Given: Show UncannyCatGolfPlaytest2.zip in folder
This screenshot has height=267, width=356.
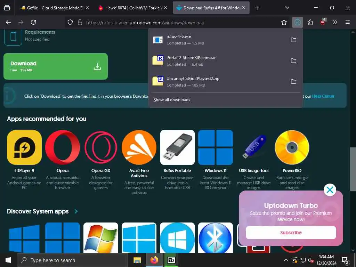Looking at the screenshot, I should click(x=293, y=82).
